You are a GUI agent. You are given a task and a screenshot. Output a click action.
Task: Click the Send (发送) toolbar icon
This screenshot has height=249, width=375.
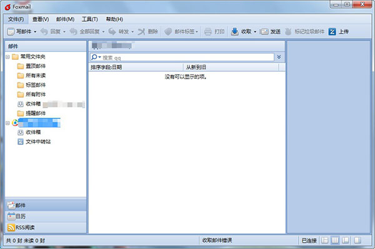pos(264,31)
